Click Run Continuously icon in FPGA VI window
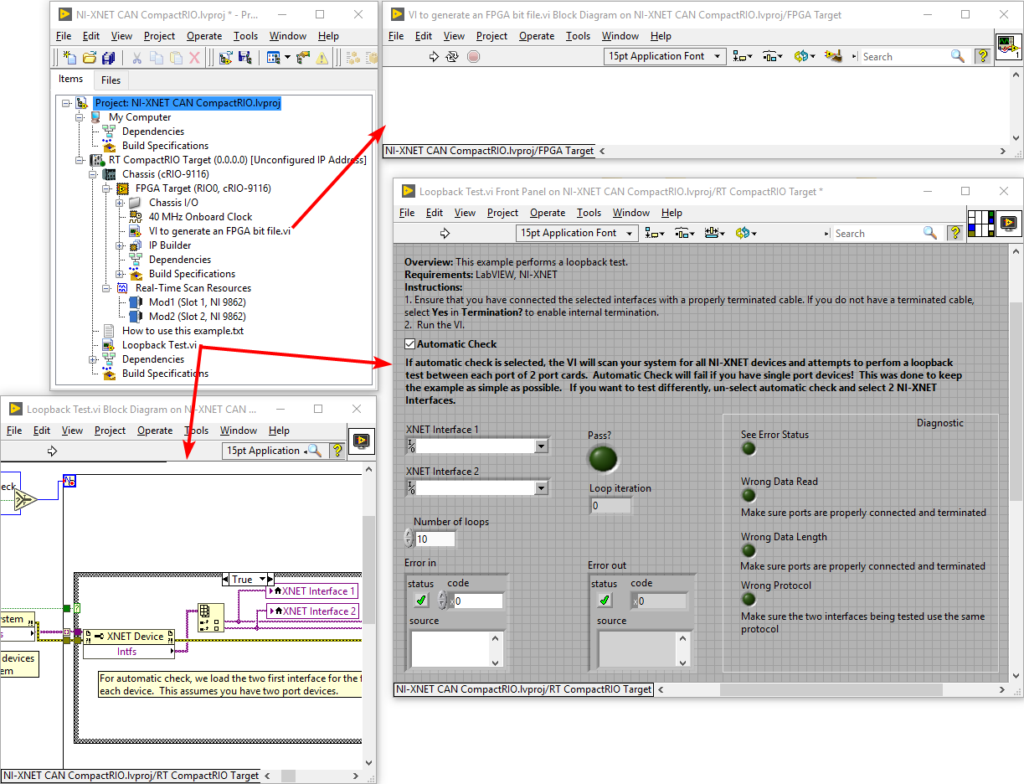 click(x=453, y=57)
